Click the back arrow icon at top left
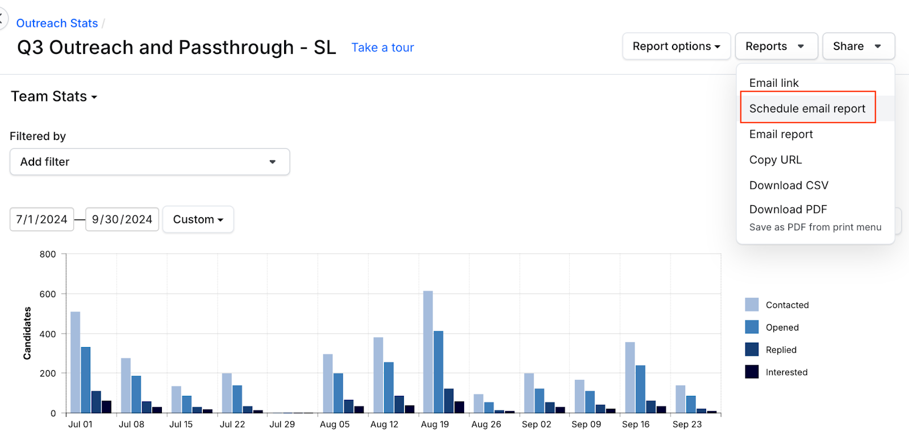909x444 pixels. (2, 18)
